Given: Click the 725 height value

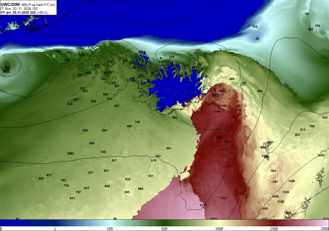Looking at the screenshot, I should coord(232,79).
